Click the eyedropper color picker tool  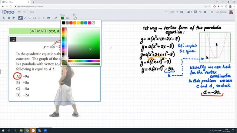point(56,18)
